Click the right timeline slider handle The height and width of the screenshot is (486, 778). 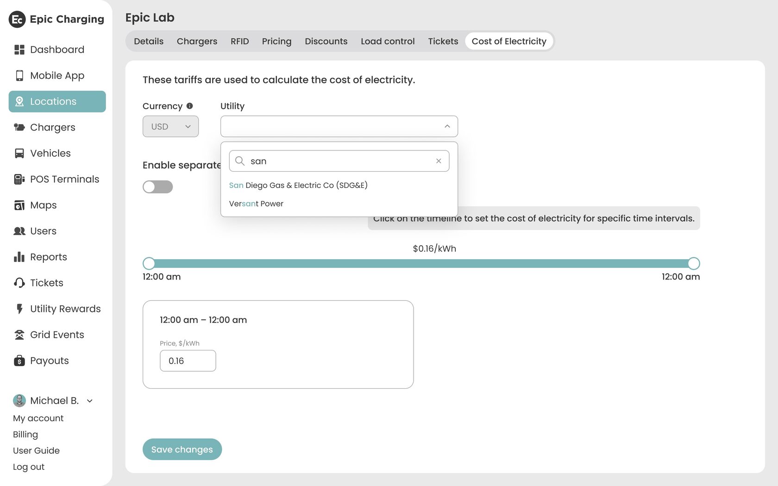coord(693,263)
